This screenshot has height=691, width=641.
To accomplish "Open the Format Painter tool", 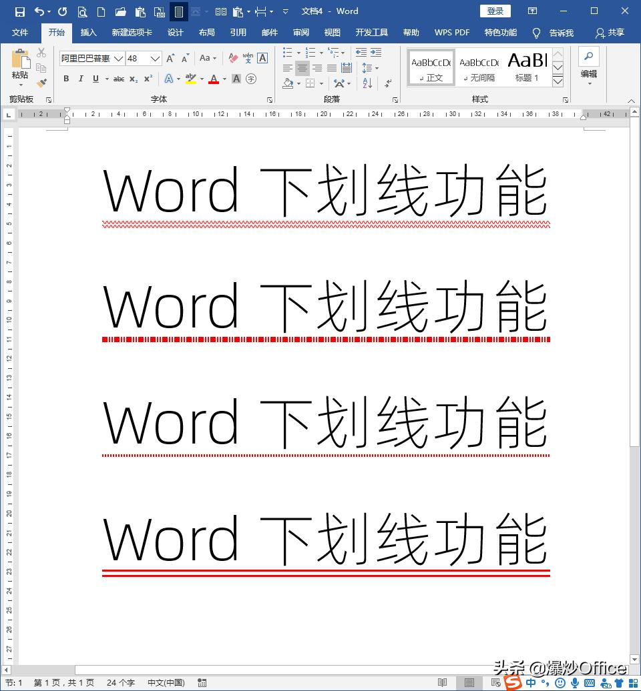I will 40,83.
